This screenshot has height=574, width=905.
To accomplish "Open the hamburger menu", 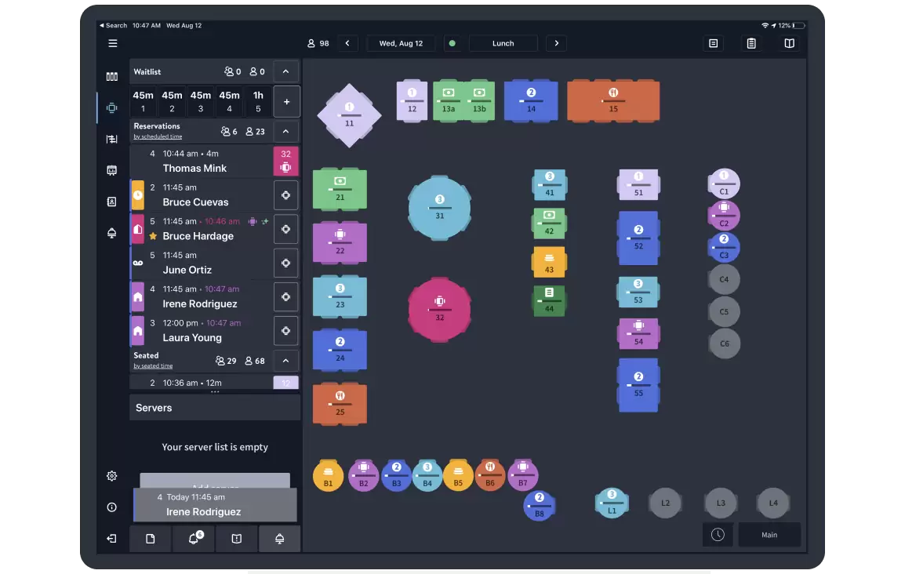I will point(113,44).
